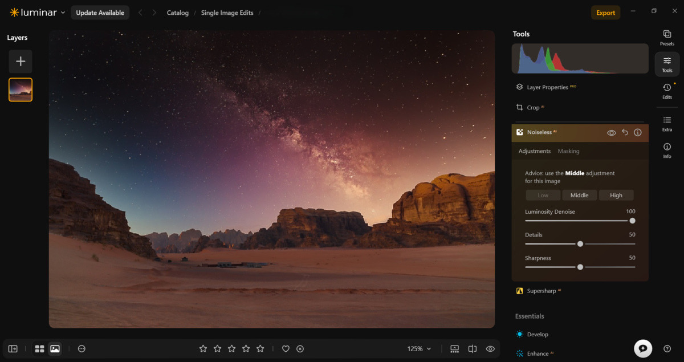Adjust the Luminosity Denoise slider
The width and height of the screenshot is (684, 362).
coord(632,221)
